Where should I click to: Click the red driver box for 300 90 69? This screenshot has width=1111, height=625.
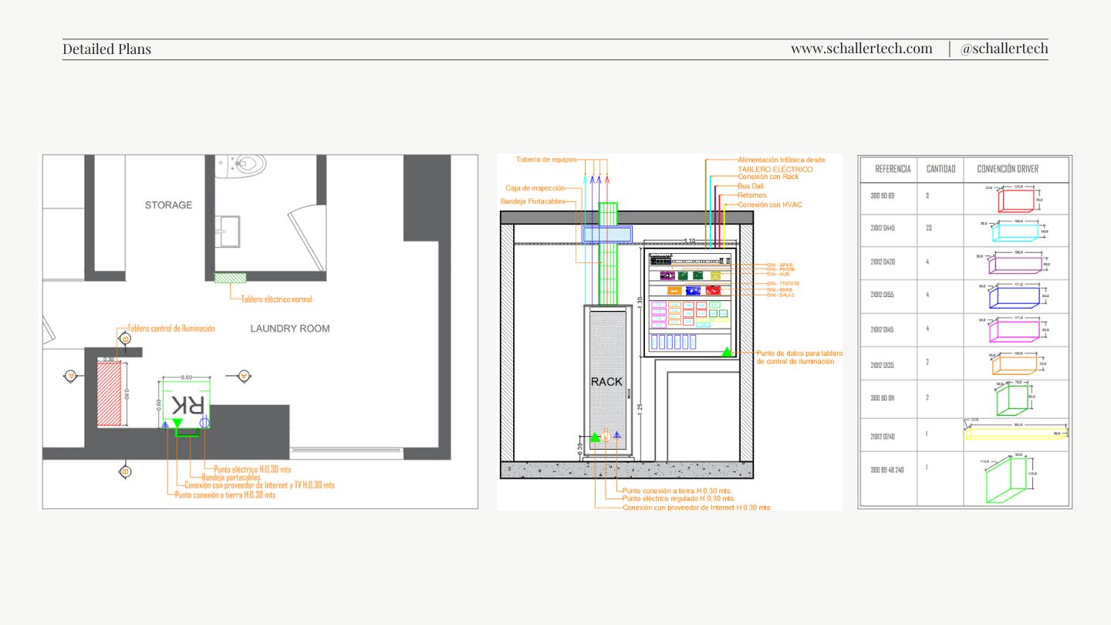pos(1016,201)
